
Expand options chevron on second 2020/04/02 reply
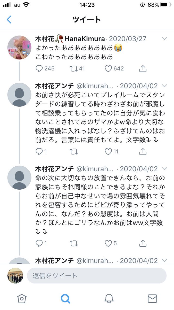[x=164, y=169]
